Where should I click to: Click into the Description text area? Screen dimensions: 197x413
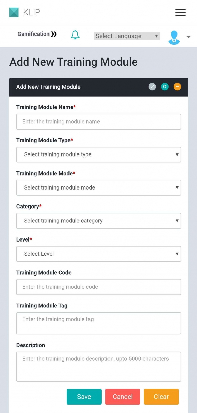[x=98, y=366]
